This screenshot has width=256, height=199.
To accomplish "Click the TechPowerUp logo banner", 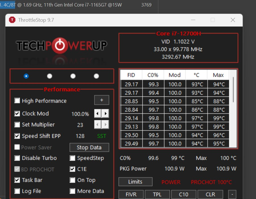I will (x=62, y=46).
